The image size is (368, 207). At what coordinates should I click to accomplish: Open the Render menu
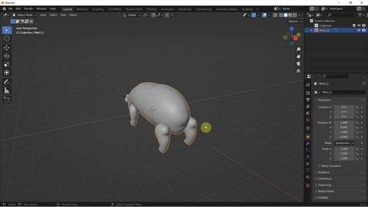point(29,9)
